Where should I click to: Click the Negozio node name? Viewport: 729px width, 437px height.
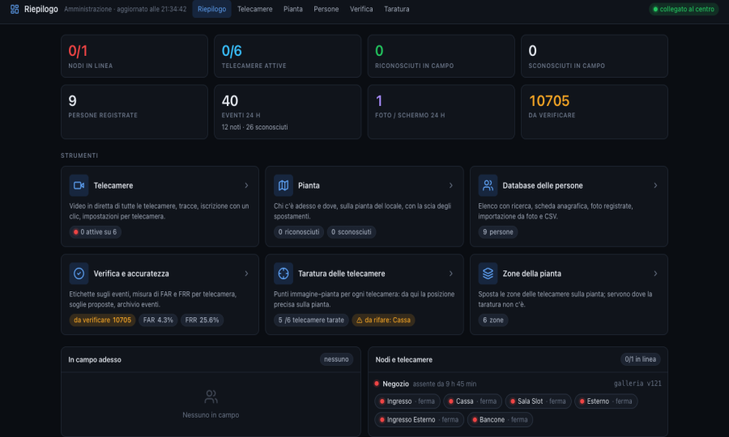[395, 384]
